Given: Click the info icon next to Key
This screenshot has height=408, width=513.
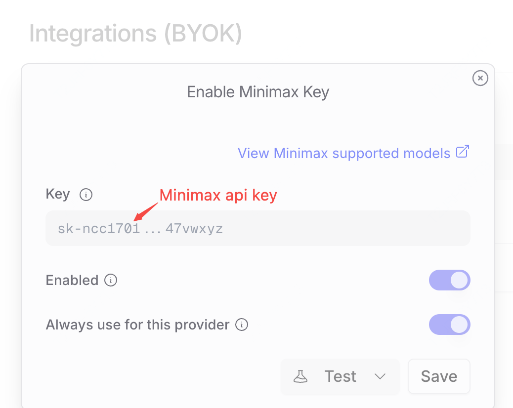Looking at the screenshot, I should [86, 195].
